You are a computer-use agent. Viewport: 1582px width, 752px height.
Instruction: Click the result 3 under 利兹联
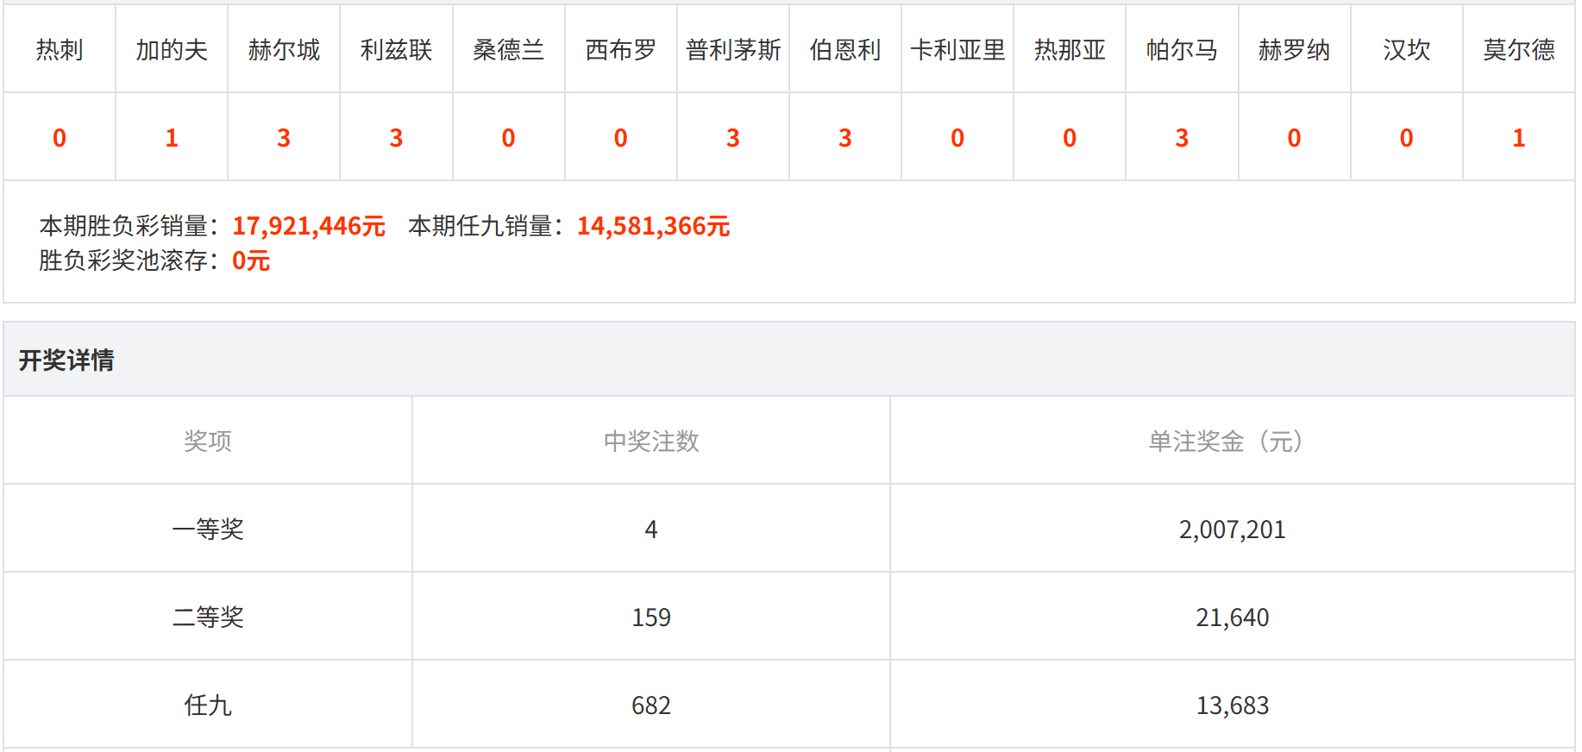click(396, 138)
